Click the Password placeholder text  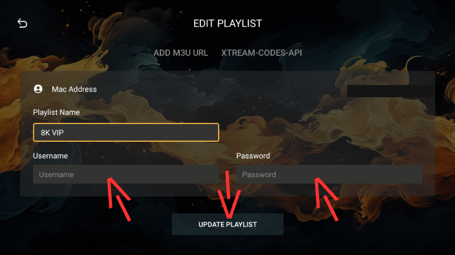click(x=259, y=175)
